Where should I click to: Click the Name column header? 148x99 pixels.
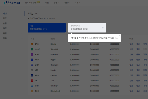point(53,39)
